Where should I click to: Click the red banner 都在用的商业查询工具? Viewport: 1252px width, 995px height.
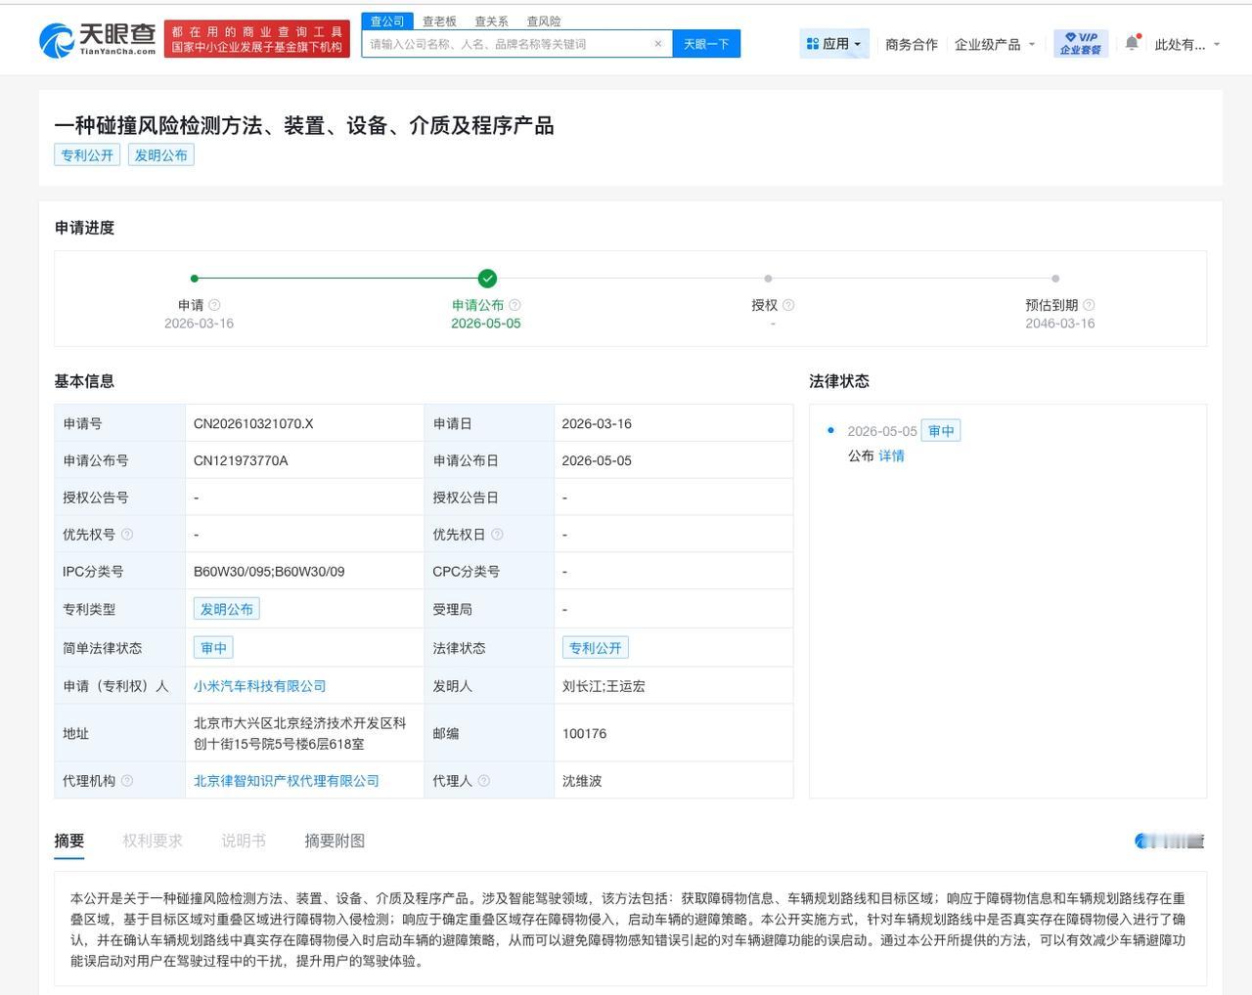[257, 40]
